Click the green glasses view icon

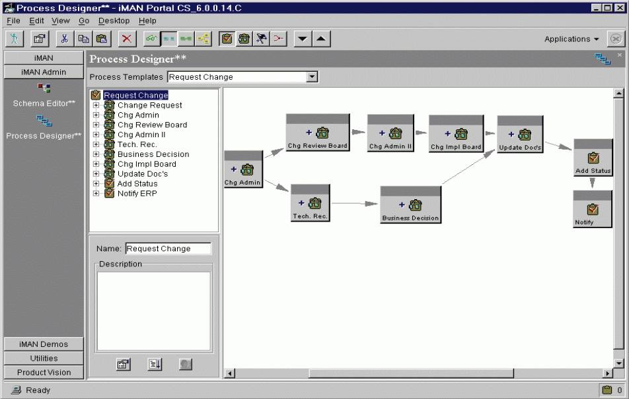tap(152, 39)
